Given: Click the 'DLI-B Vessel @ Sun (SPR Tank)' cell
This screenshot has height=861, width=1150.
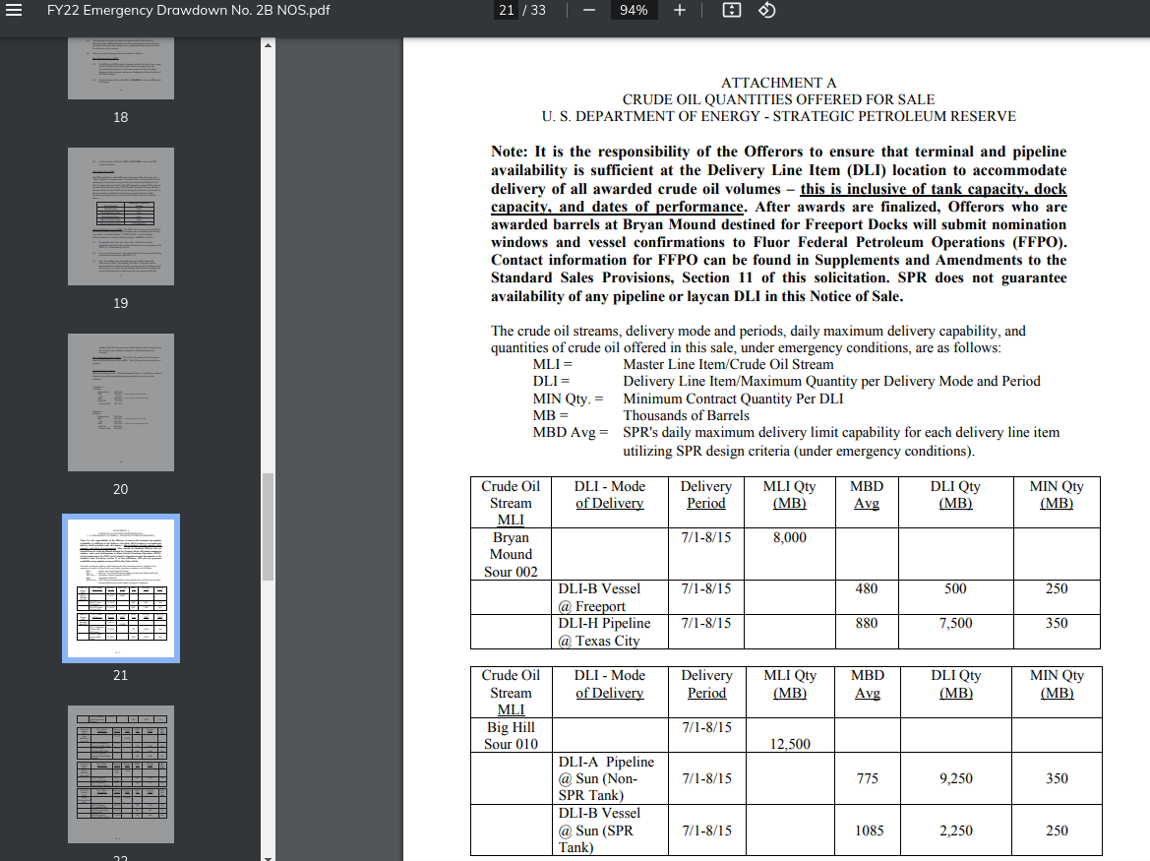Looking at the screenshot, I should [x=610, y=830].
